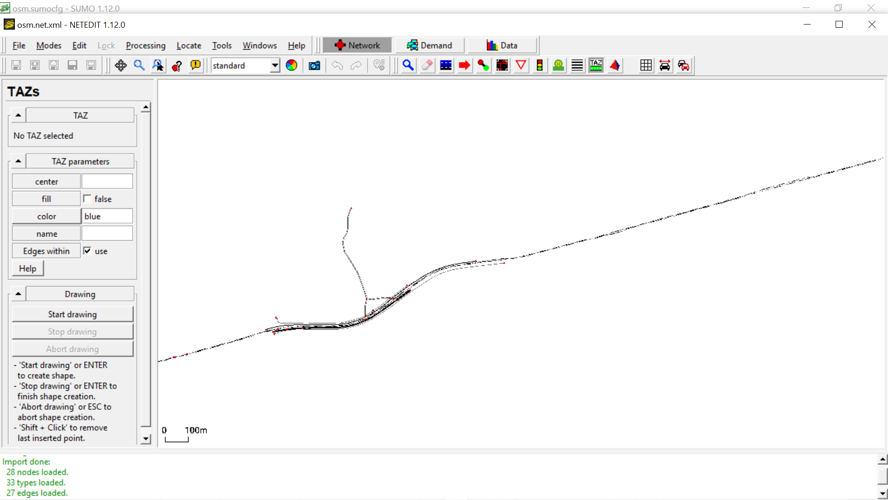This screenshot has height=500, width=888.
Task: Click the Abort drawing button
Action: click(72, 349)
